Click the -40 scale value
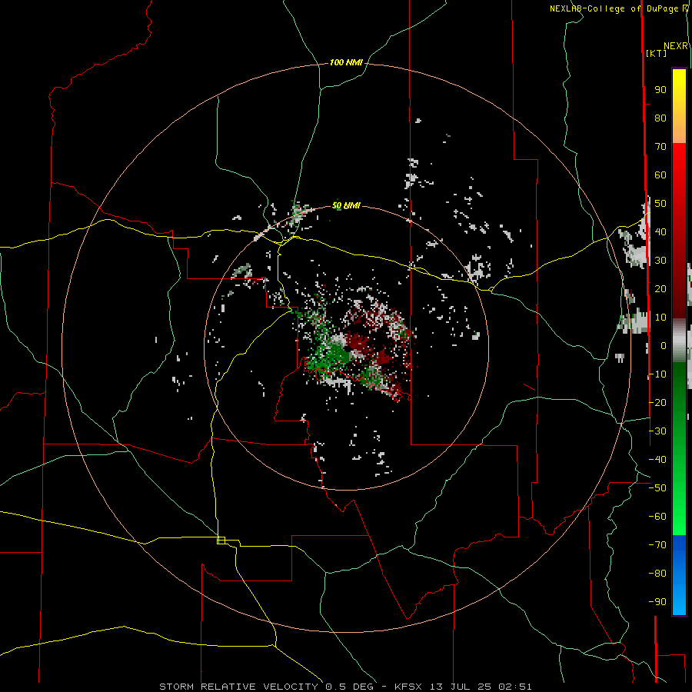Image resolution: width=692 pixels, height=692 pixels. 657,460
